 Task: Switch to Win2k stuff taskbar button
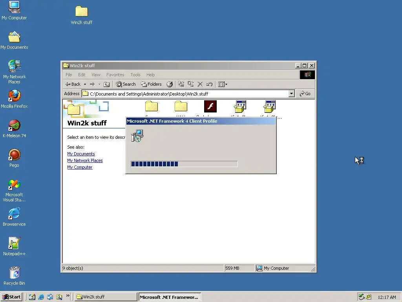click(106, 297)
